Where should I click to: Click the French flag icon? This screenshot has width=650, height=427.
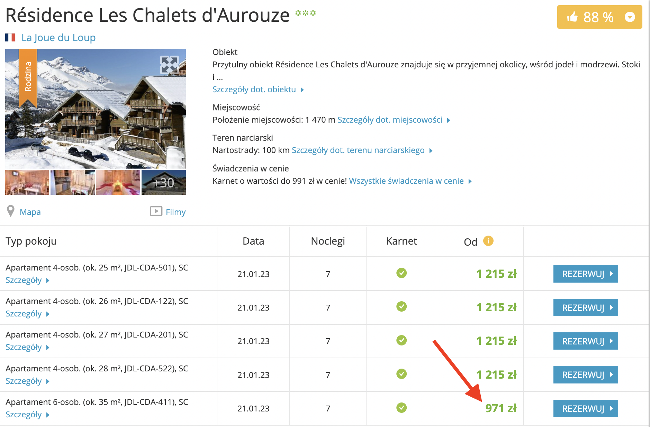(10, 37)
